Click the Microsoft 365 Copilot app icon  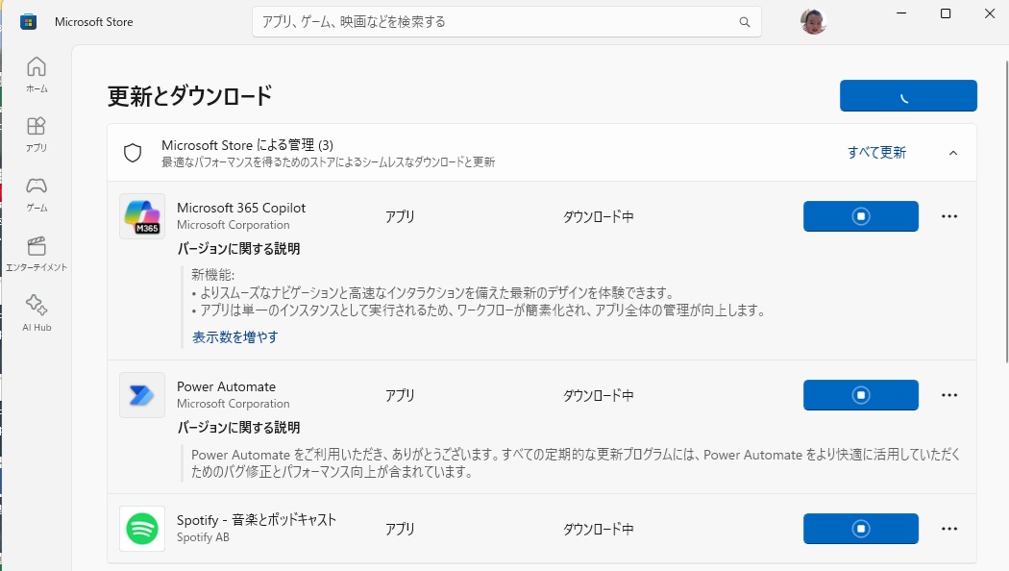pos(142,216)
